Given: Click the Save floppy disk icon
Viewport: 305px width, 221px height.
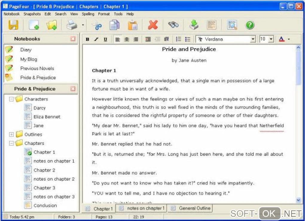Looking at the screenshot, I should pyautogui.click(x=13, y=25).
